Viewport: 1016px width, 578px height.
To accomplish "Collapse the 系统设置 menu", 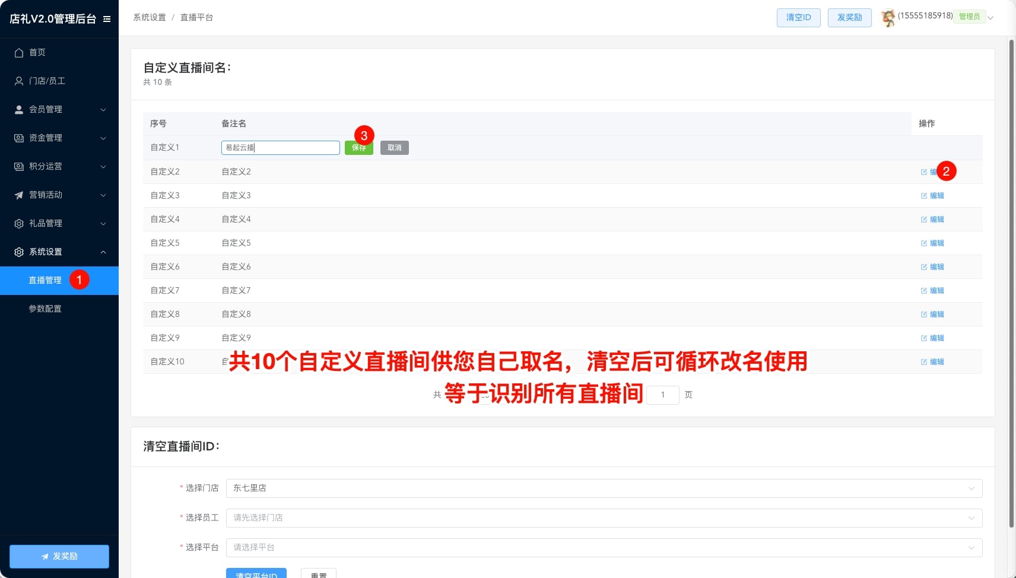I will 59,252.
